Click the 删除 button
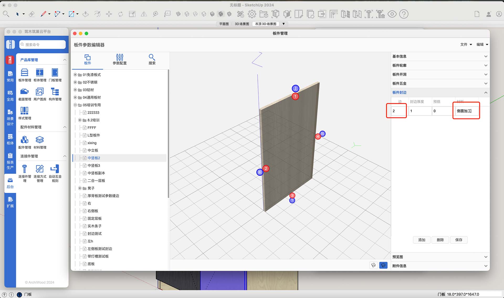This screenshot has width=504, height=298. click(440, 240)
